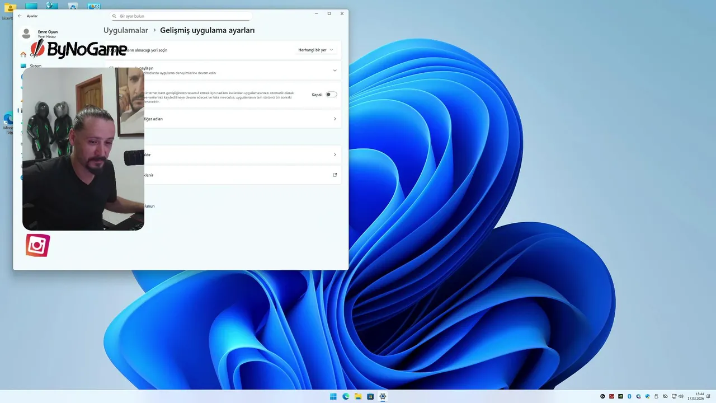Toggle the Kapalı switch on
The width and height of the screenshot is (716, 403).
coord(332,95)
